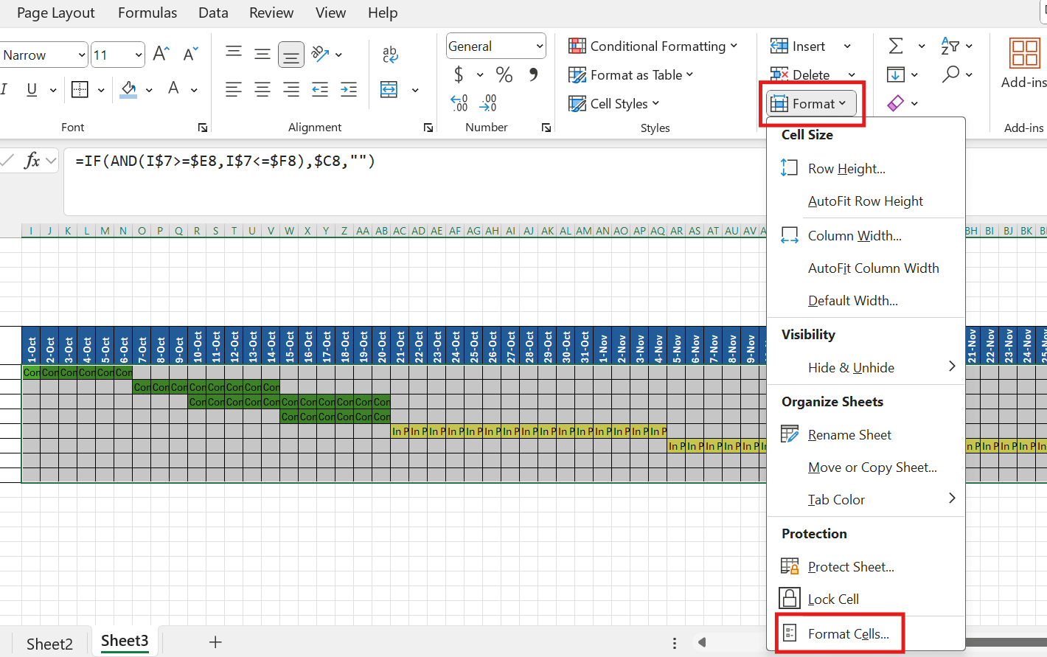Viewport: 1047px width, 657px height.
Task: Open the Formulas ribbon tab
Action: point(147,13)
